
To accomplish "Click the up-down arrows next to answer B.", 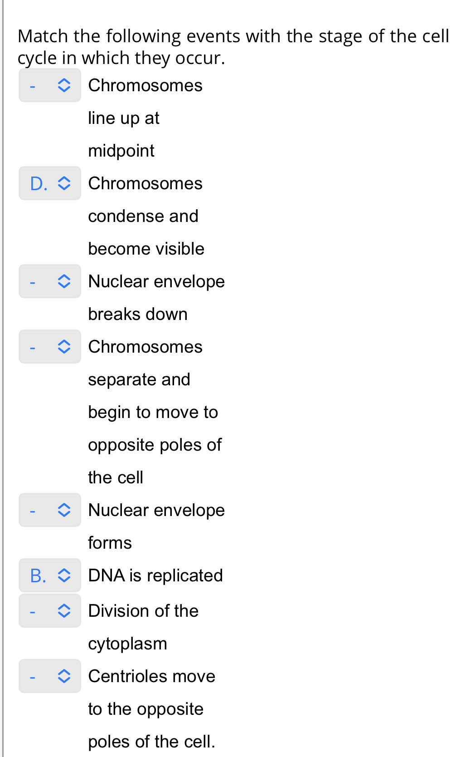I will (x=64, y=575).
